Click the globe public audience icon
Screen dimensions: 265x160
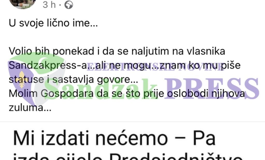69,5
